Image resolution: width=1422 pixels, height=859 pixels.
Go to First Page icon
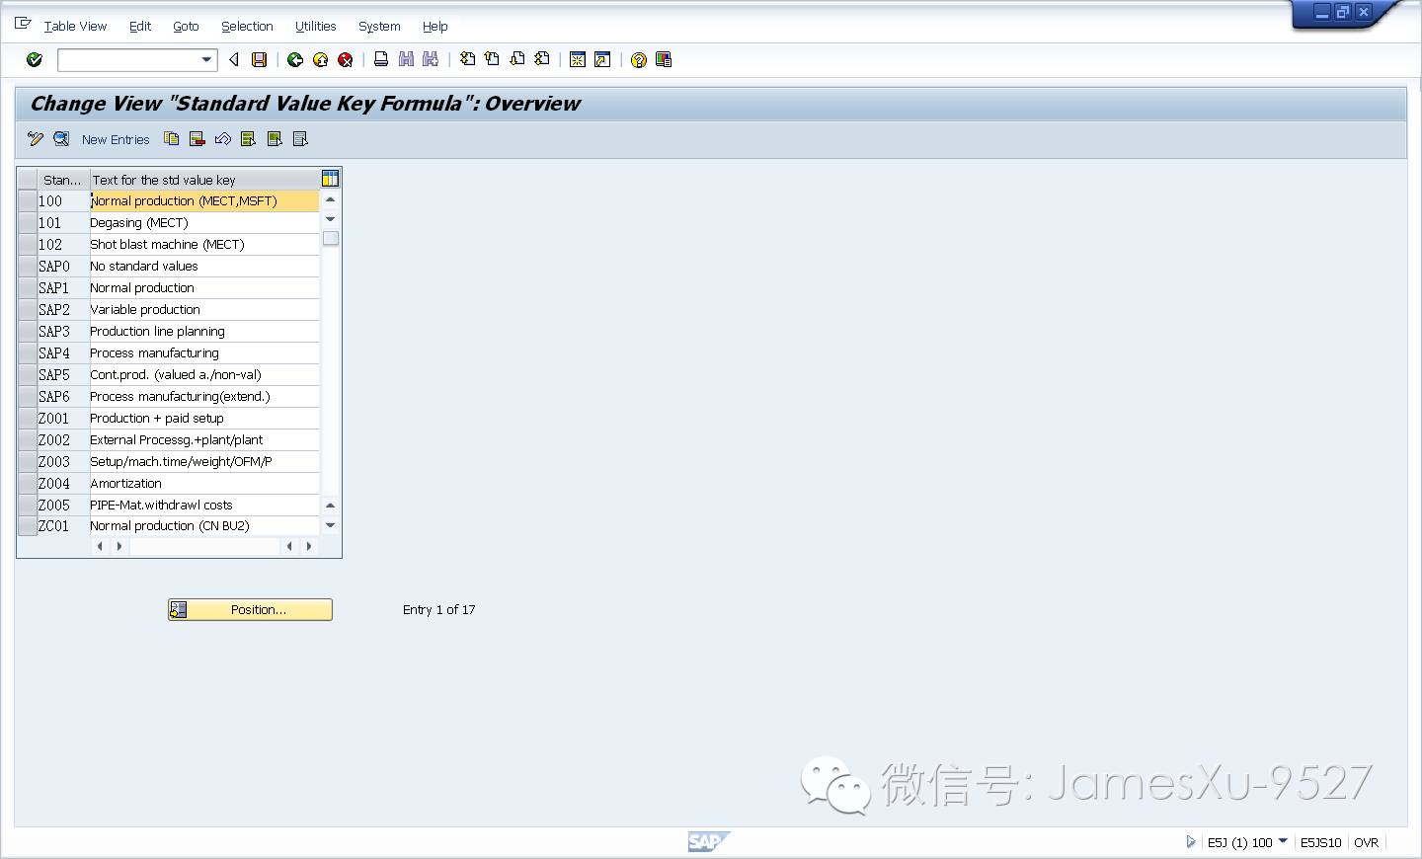[x=467, y=59]
